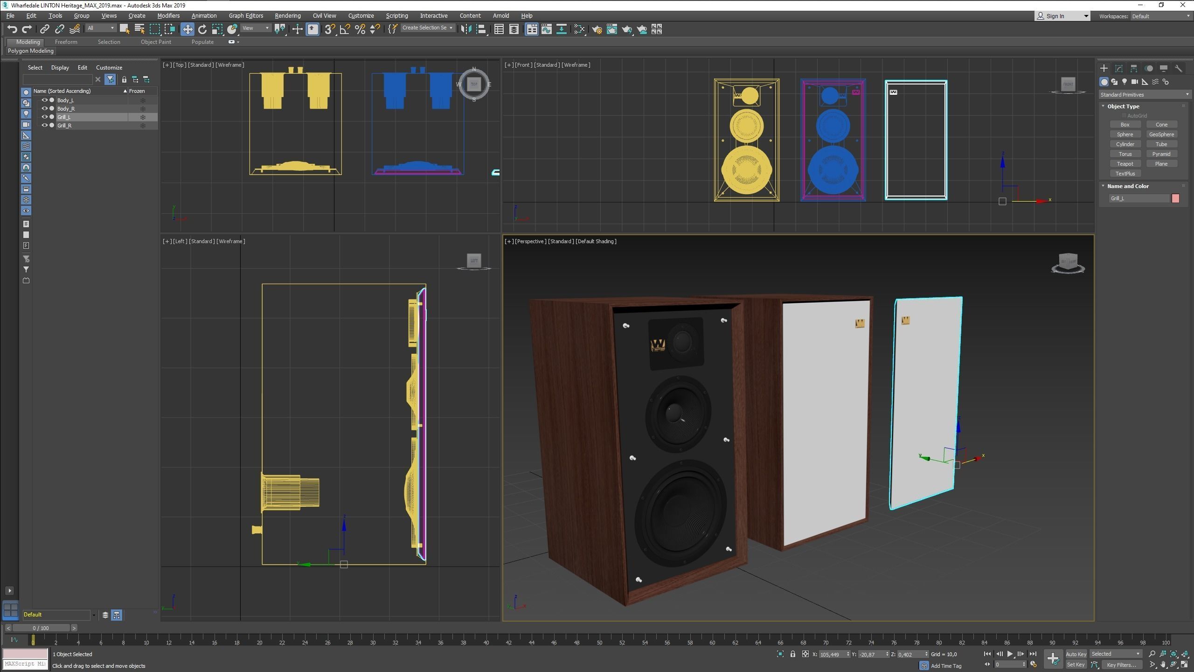Switch to the Freeform ribbon tab
This screenshot has height=672, width=1194.
[x=66, y=42]
